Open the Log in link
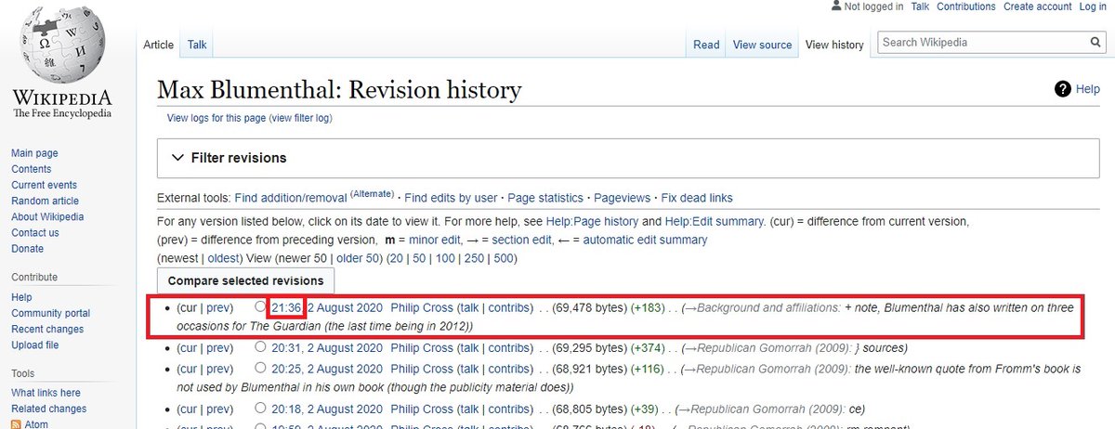This screenshot has width=1115, height=429. point(1093,6)
